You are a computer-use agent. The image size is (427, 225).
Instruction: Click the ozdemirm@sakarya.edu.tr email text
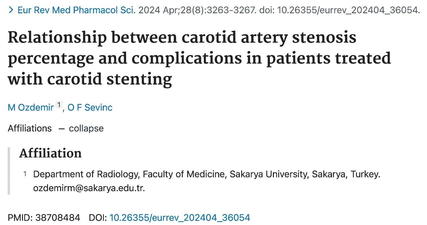(89, 188)
